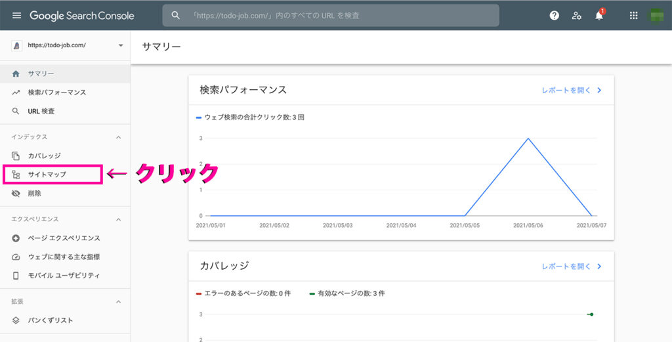Open the カバレッジ report link
The height and width of the screenshot is (342, 672).
(x=572, y=267)
